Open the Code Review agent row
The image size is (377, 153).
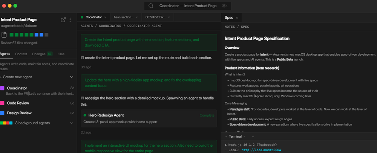point(37,103)
